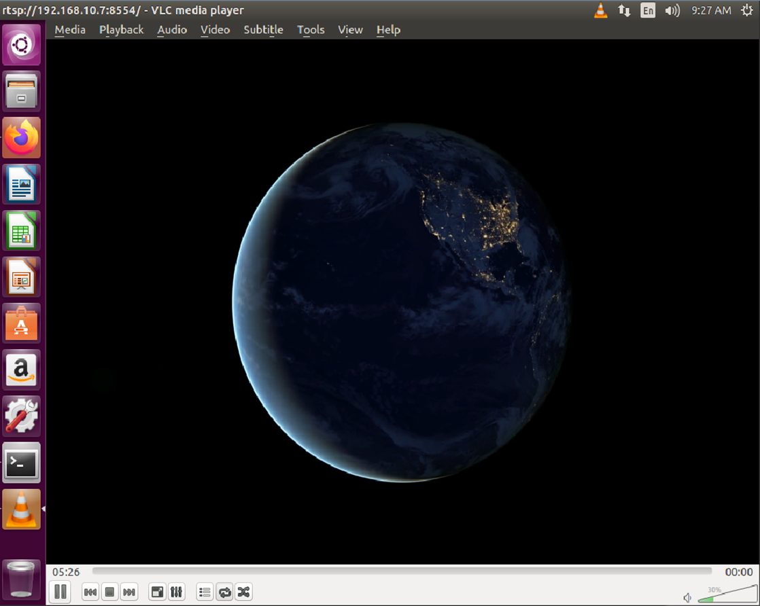
Task: Open the Files manager from dock
Action: tap(21, 92)
